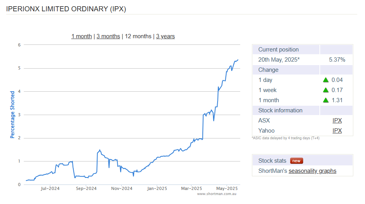
Task: Click the Mar-2025 axis label
Action: tap(191, 188)
